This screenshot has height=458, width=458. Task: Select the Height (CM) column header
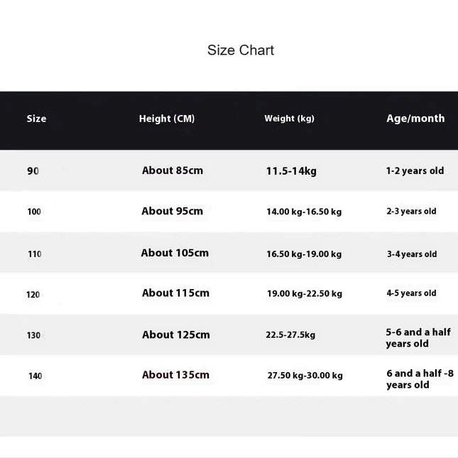(167, 119)
